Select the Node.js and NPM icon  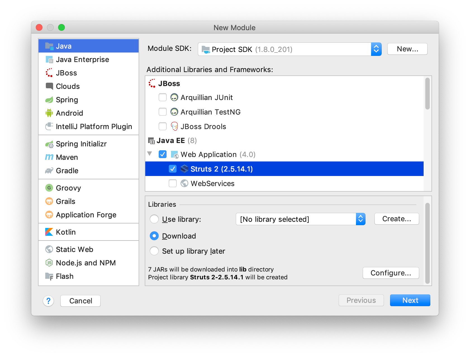(49, 263)
